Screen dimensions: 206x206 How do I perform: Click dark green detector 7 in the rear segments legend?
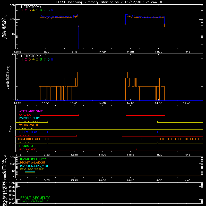(45, 59)
